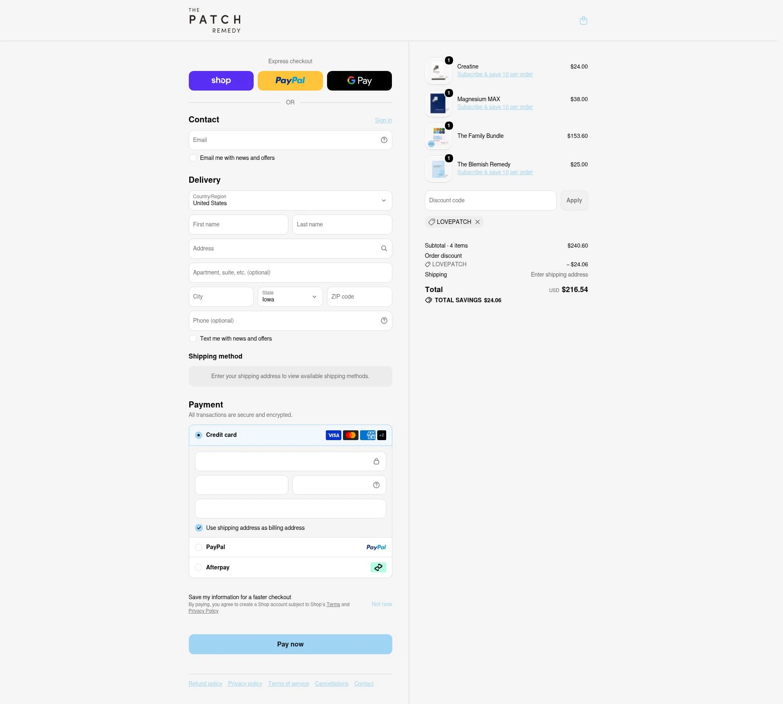
Task: Click the Afterpay logo icon
Action: pyautogui.click(x=378, y=567)
